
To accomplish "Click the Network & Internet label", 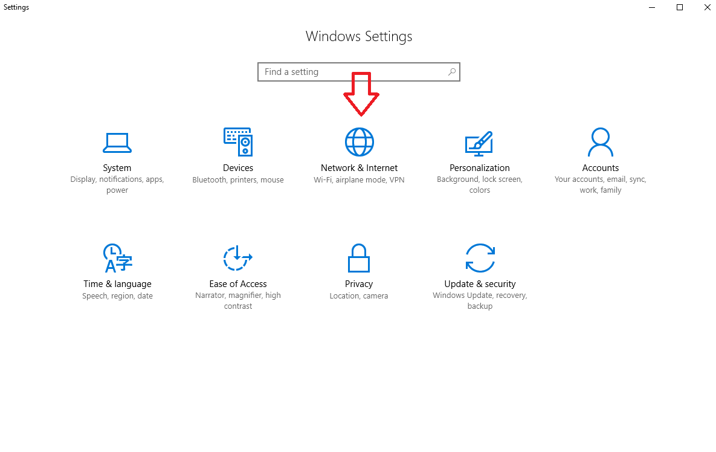I will coord(359,168).
